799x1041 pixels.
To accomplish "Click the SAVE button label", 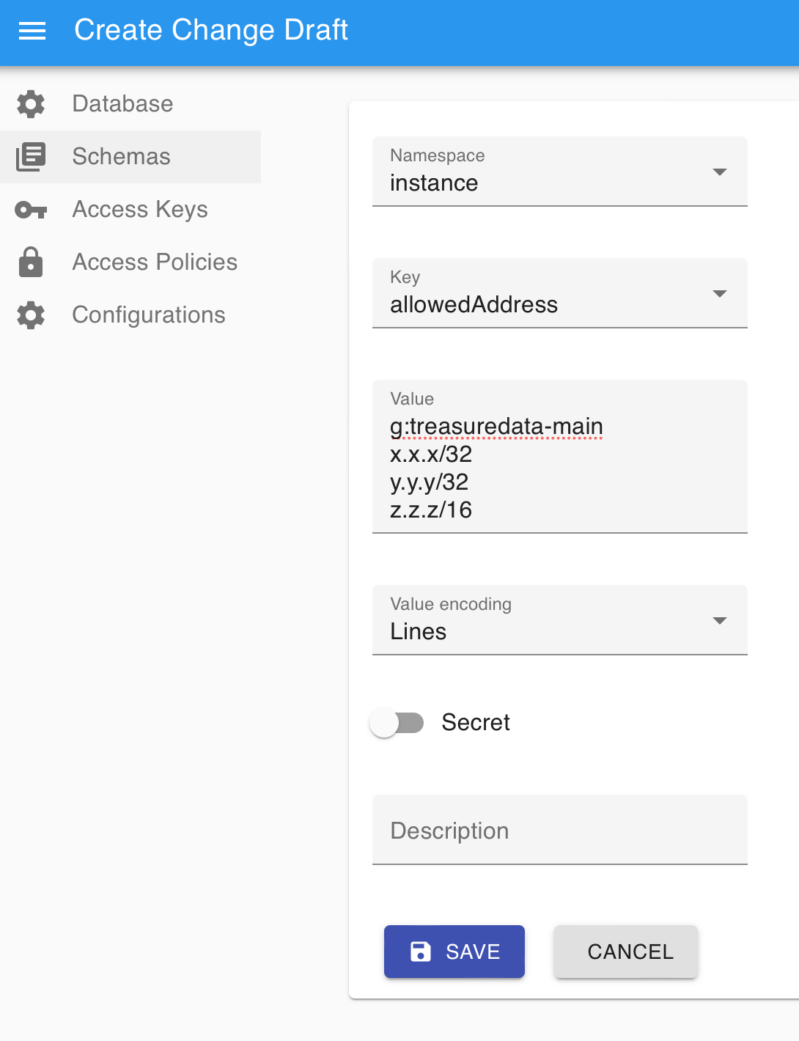I will coord(473,952).
